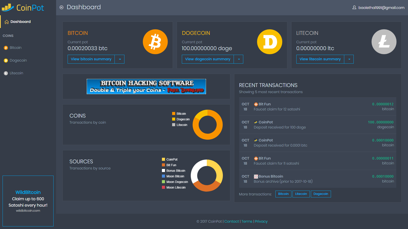Viewport: 408px width, 229px height.
Task: Show more Bitcoin transactions
Action: (x=283, y=194)
